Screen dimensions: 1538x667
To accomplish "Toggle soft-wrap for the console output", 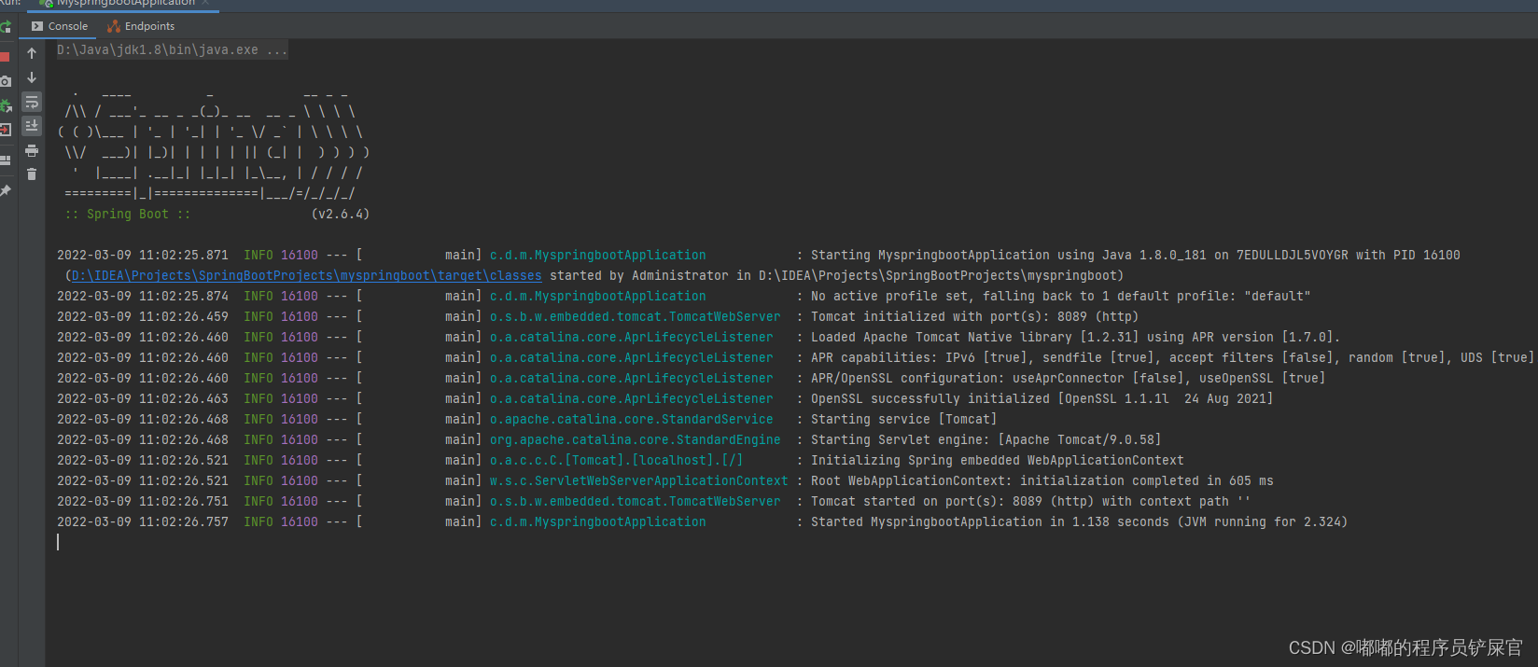I will pyautogui.click(x=32, y=102).
